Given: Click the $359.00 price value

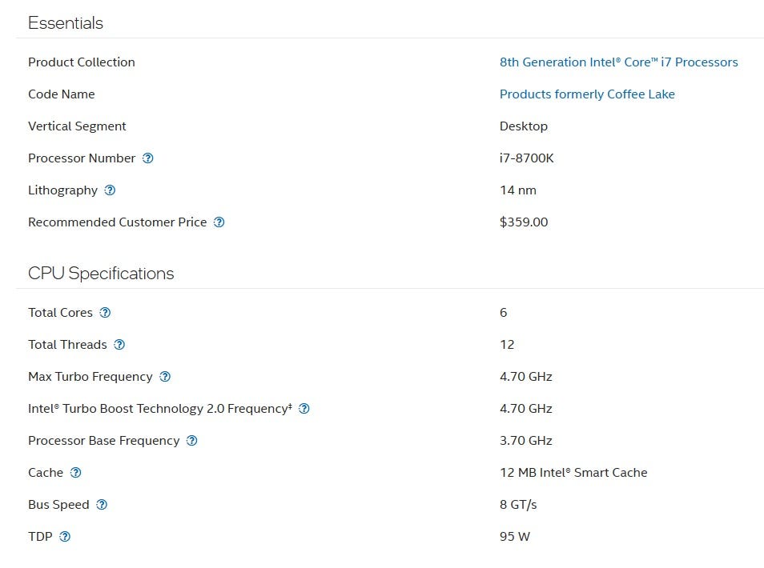Looking at the screenshot, I should (524, 222).
